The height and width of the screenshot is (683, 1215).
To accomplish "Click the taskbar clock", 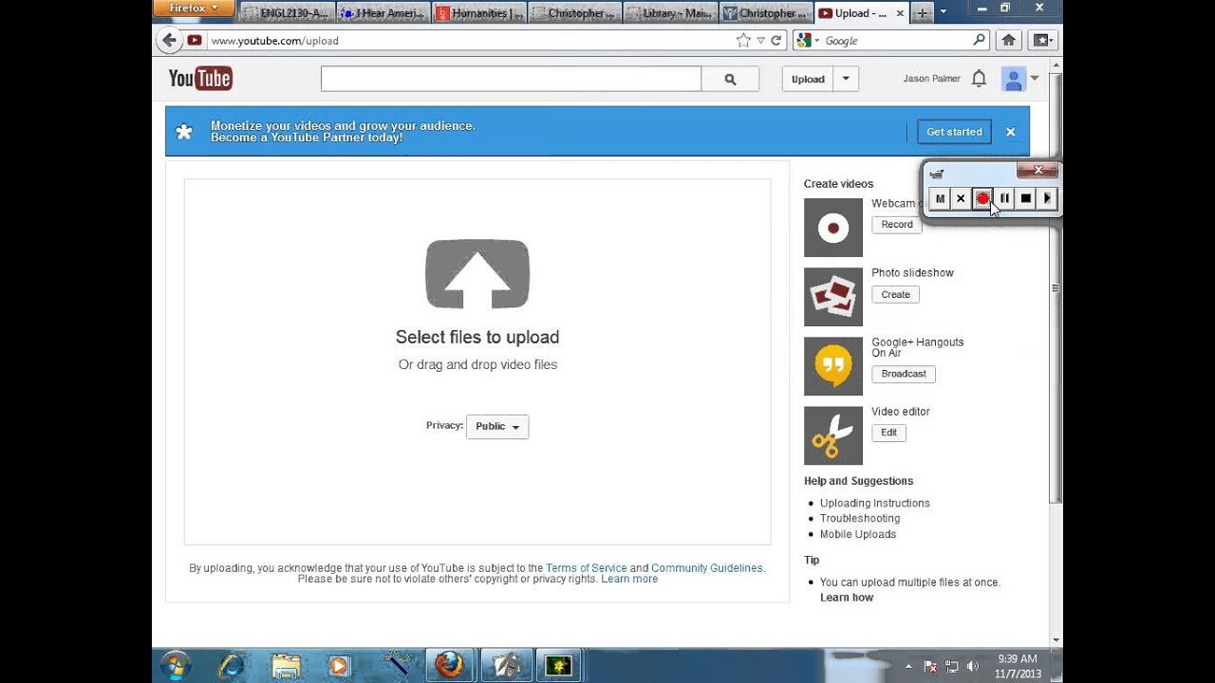I will 1018,666.
